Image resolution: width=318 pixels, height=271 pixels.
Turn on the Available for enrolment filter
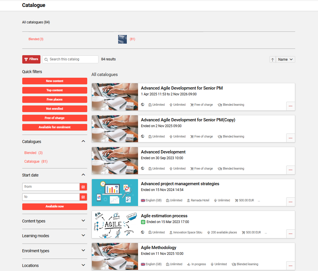[x=55, y=127]
